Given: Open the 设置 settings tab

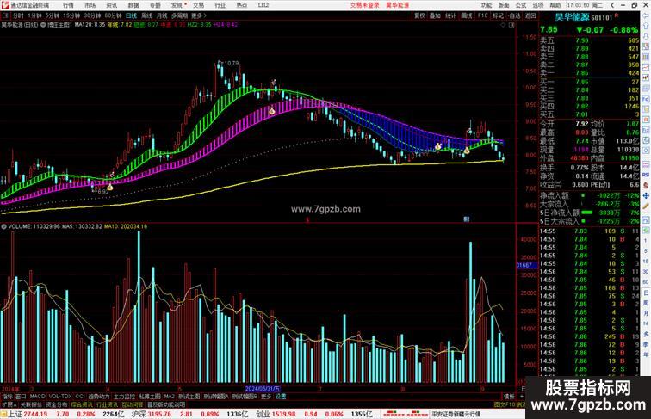Looking at the screenshot, I should point(281,397).
